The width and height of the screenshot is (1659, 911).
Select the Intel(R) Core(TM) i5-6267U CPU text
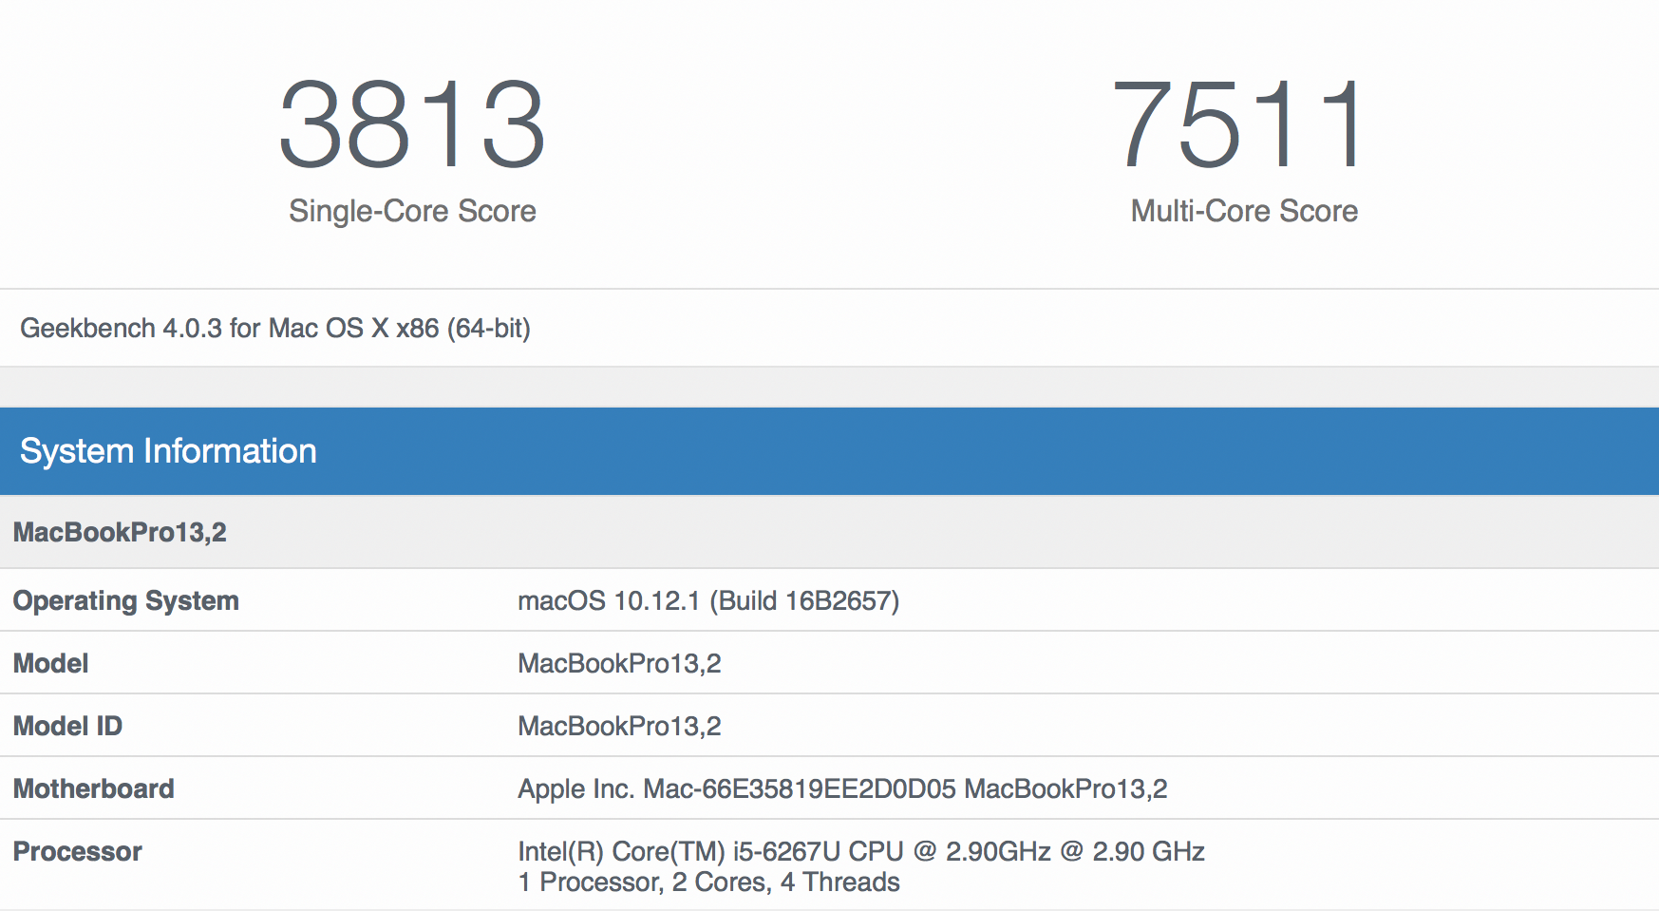point(861,851)
